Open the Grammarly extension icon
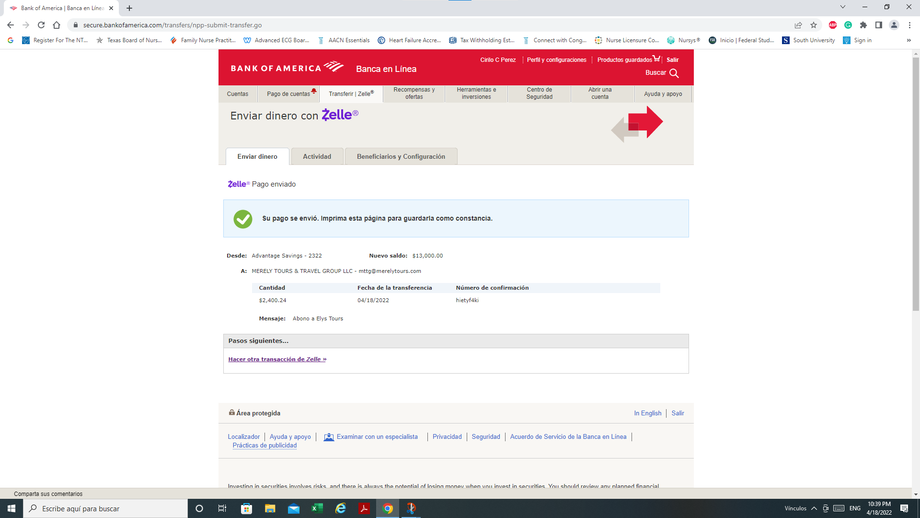This screenshot has height=518, width=920. point(848,25)
